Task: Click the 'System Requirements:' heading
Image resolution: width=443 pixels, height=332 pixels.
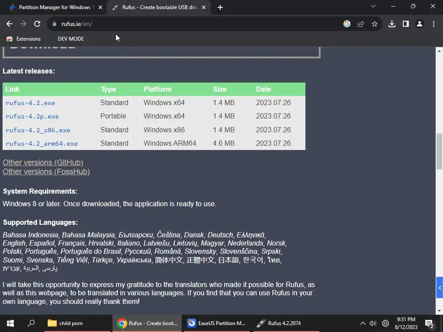Action: click(x=40, y=192)
